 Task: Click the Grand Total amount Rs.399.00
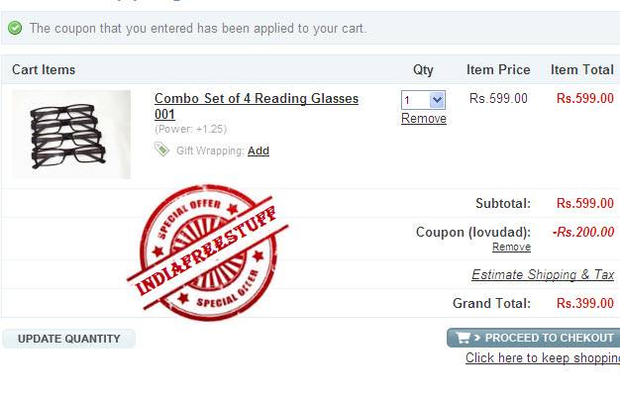tap(584, 303)
